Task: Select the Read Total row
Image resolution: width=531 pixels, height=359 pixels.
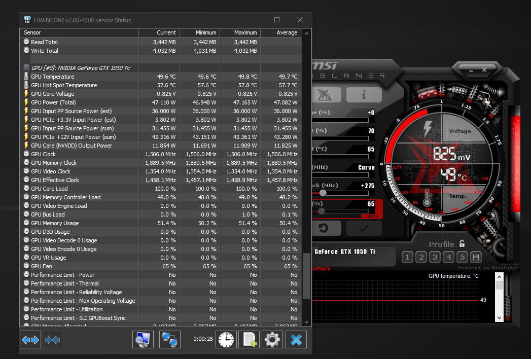Action: pyautogui.click(x=161, y=42)
